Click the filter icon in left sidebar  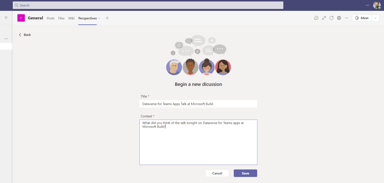coord(6,18)
